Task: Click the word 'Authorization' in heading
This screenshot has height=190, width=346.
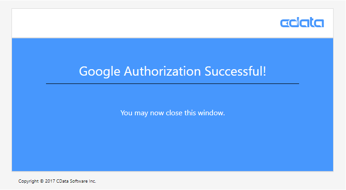Action: tap(162, 71)
